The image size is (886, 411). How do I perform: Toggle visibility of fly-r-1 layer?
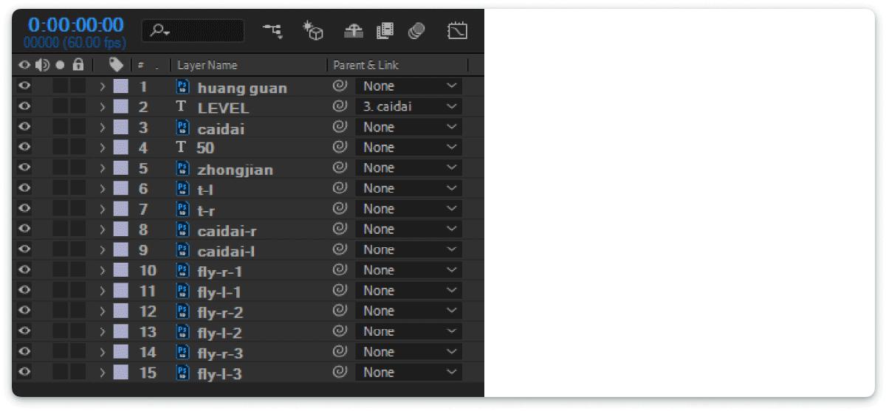click(24, 270)
